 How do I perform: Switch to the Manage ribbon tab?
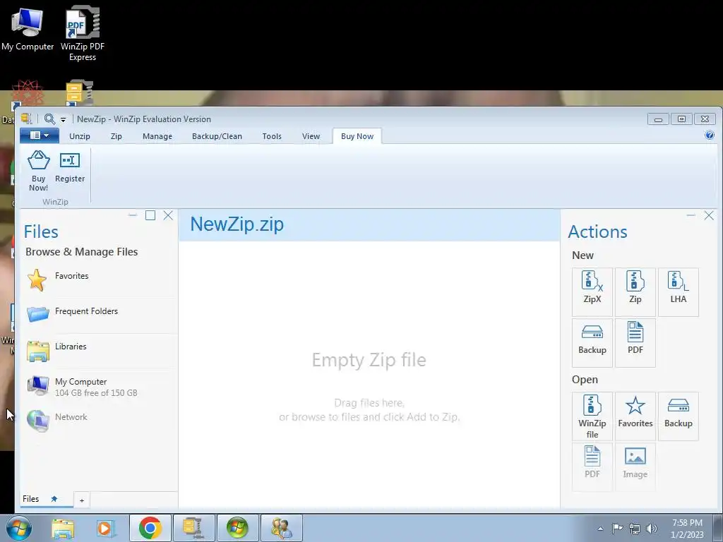click(157, 136)
